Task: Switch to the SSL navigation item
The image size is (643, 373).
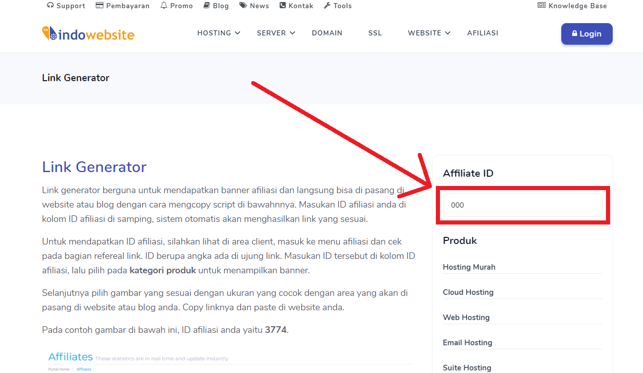Action: tap(375, 33)
